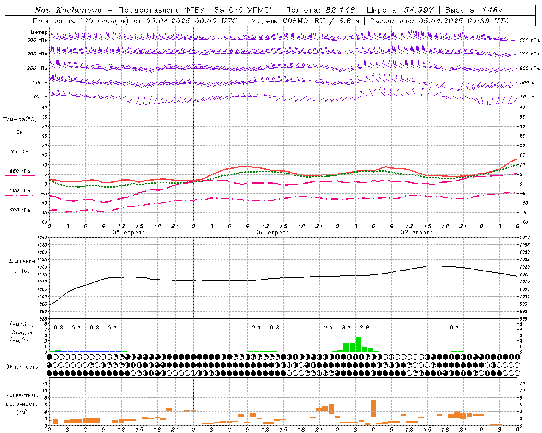Image resolution: width=542 pixels, height=433 pixels.
Task: Click the 700 гПа entry in temperature legend
Action: (19, 192)
